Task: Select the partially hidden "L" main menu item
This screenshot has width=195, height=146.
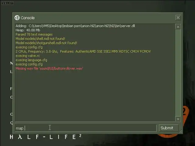Action: click(12, 72)
